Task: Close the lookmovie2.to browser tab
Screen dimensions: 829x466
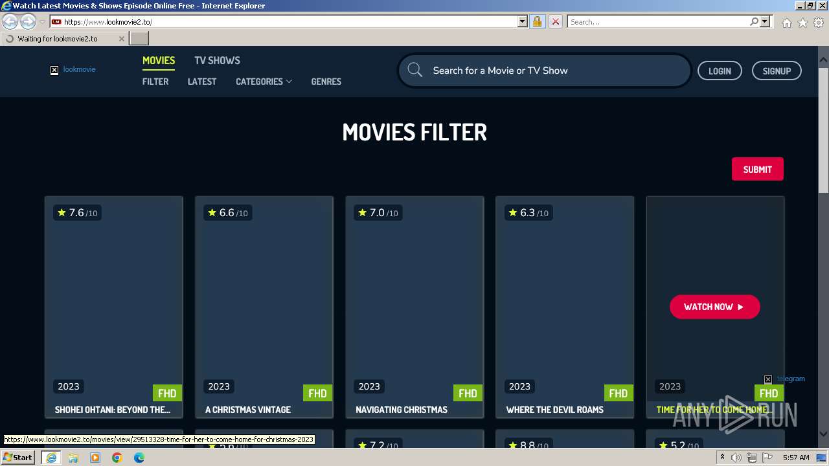Action: (x=121, y=39)
